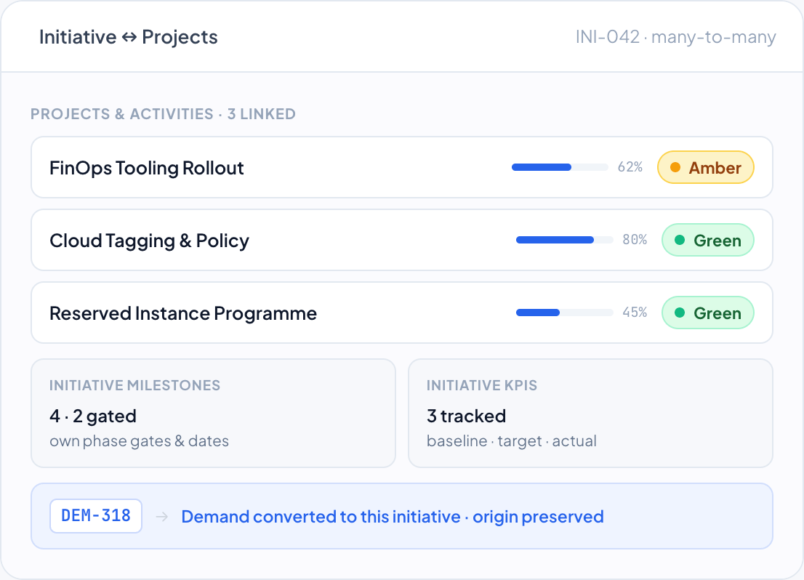Click FinOps Tooling Rollout progress bar
The width and height of the screenshot is (804, 580).
(560, 167)
